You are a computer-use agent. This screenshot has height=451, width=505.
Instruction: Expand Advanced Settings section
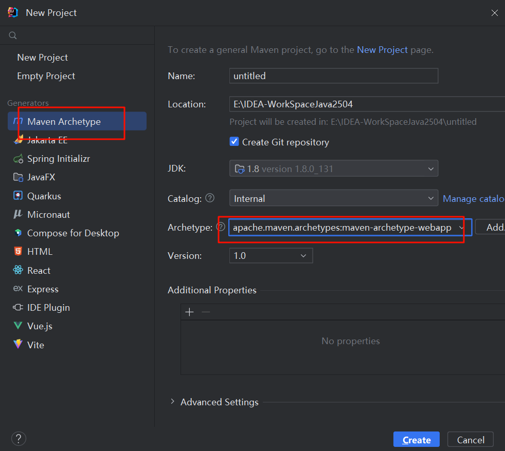(173, 402)
